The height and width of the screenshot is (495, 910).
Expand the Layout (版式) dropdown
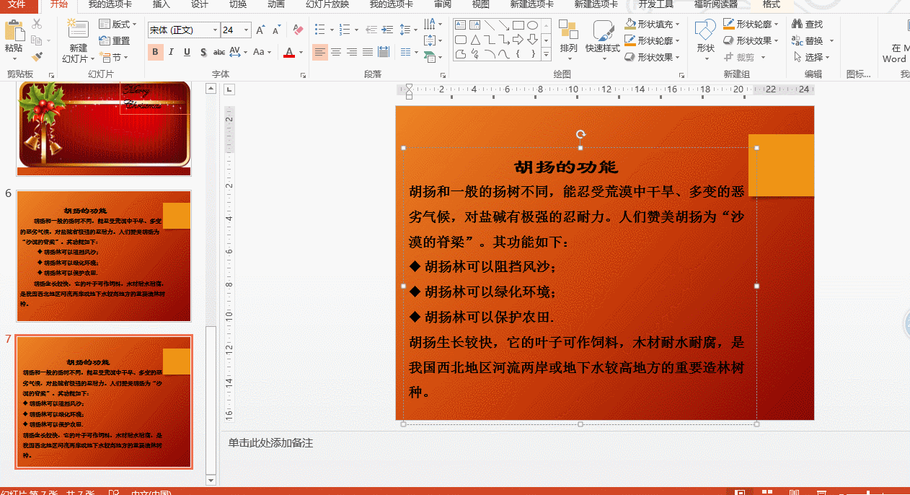click(118, 25)
